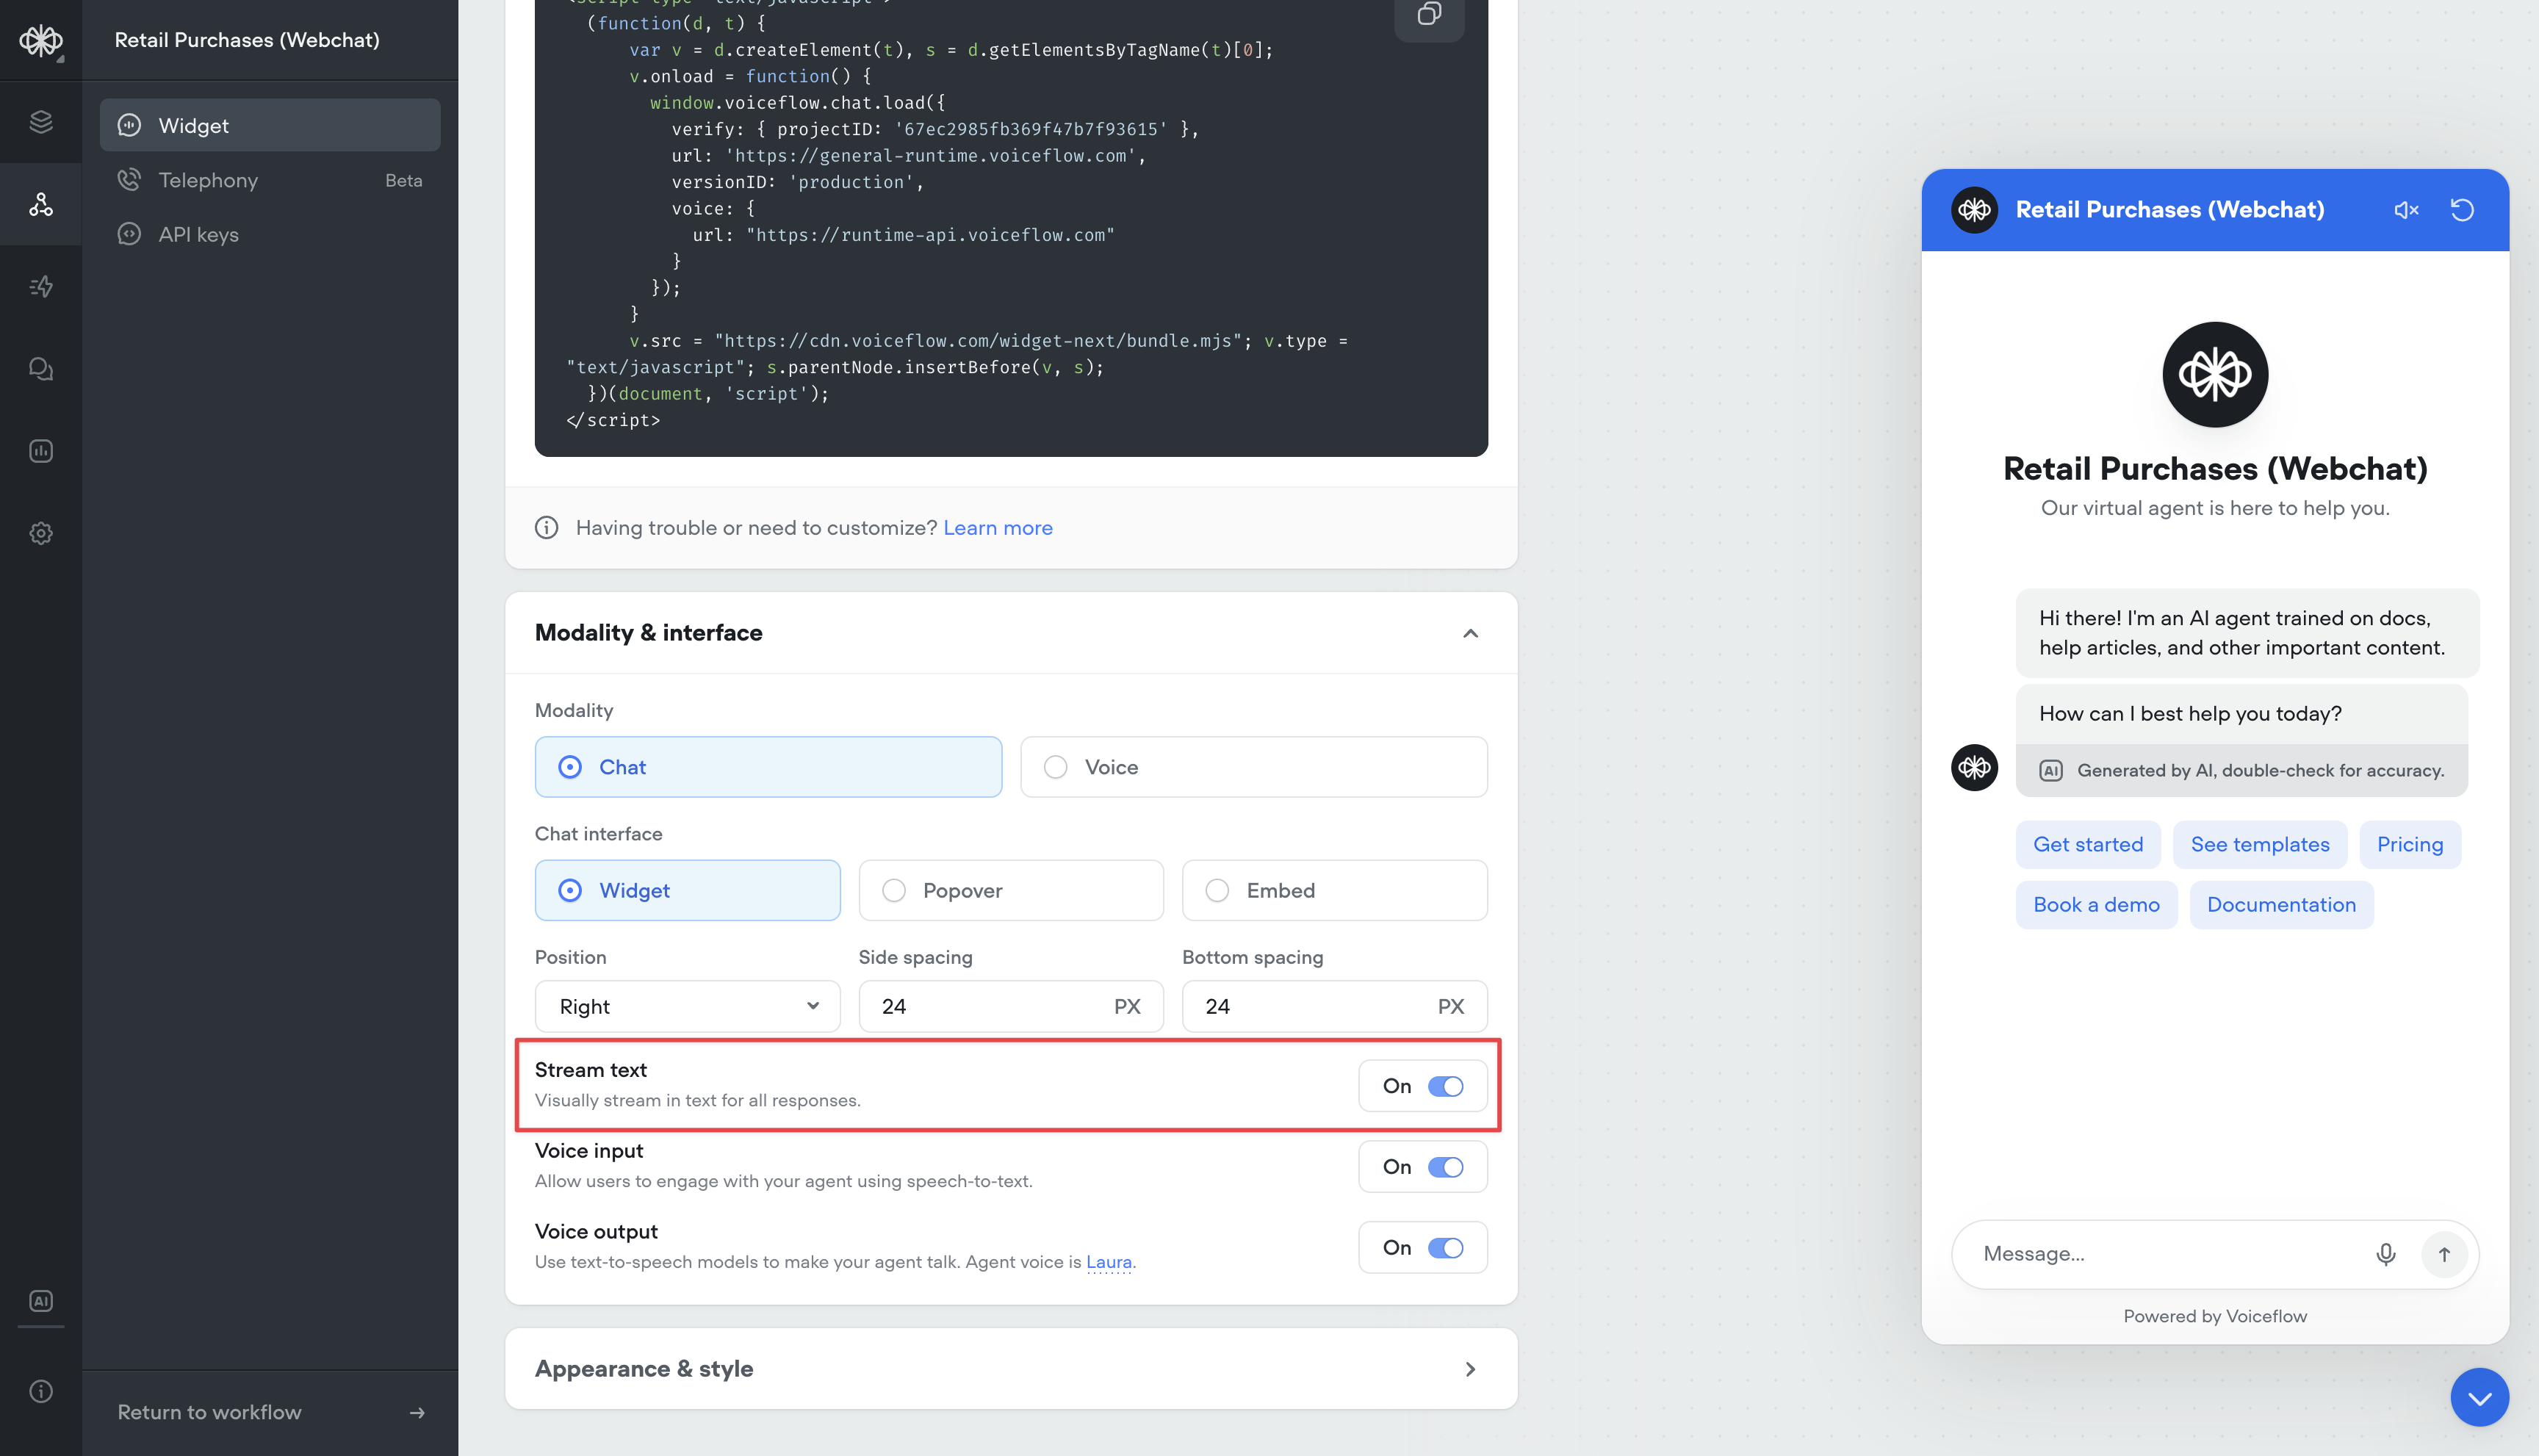Image resolution: width=2539 pixels, height=1456 pixels.
Task: Open the AI features sidebar icon
Action: click(41, 1301)
